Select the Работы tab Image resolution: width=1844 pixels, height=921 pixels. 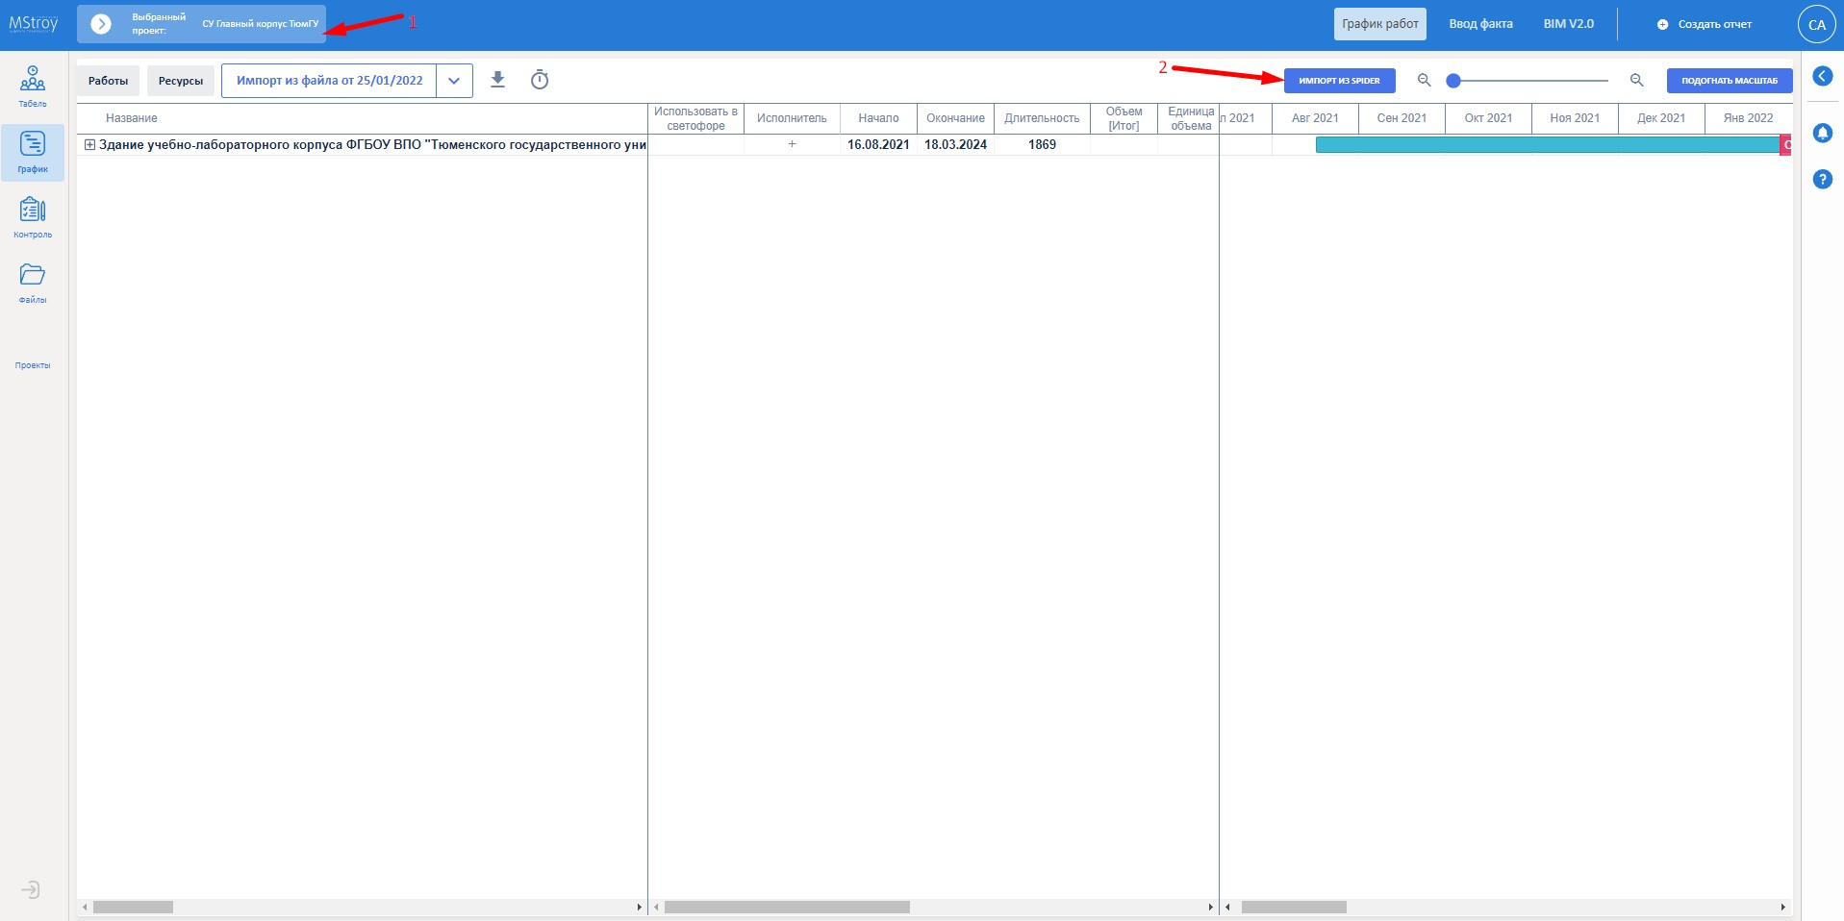108,81
